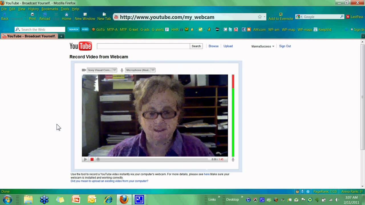
Task: Click the clock showing 3:07 AM
Action: (x=351, y=198)
